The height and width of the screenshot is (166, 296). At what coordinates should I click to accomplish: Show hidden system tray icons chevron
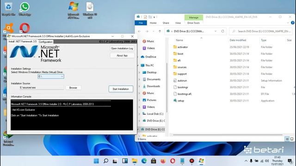(x=246, y=161)
